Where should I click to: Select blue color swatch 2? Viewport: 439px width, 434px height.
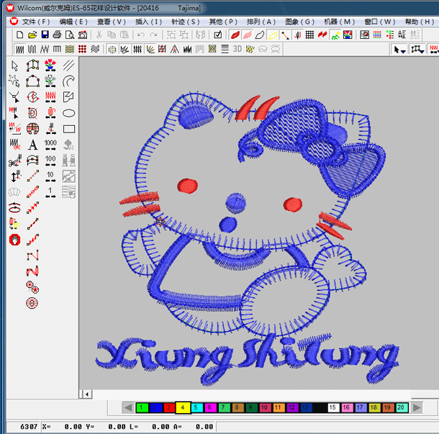(x=155, y=407)
